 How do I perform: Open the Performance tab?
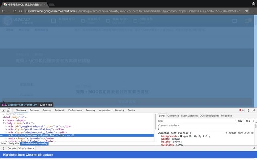coord(75,110)
